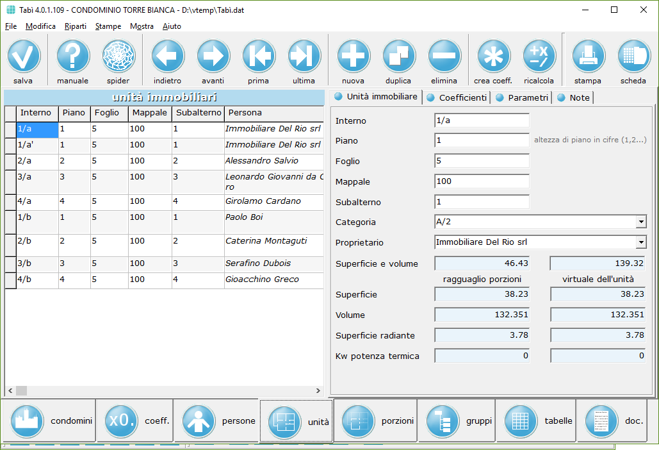Expand the Categoria dropdown
Image resolution: width=659 pixels, height=450 pixels.
640,222
